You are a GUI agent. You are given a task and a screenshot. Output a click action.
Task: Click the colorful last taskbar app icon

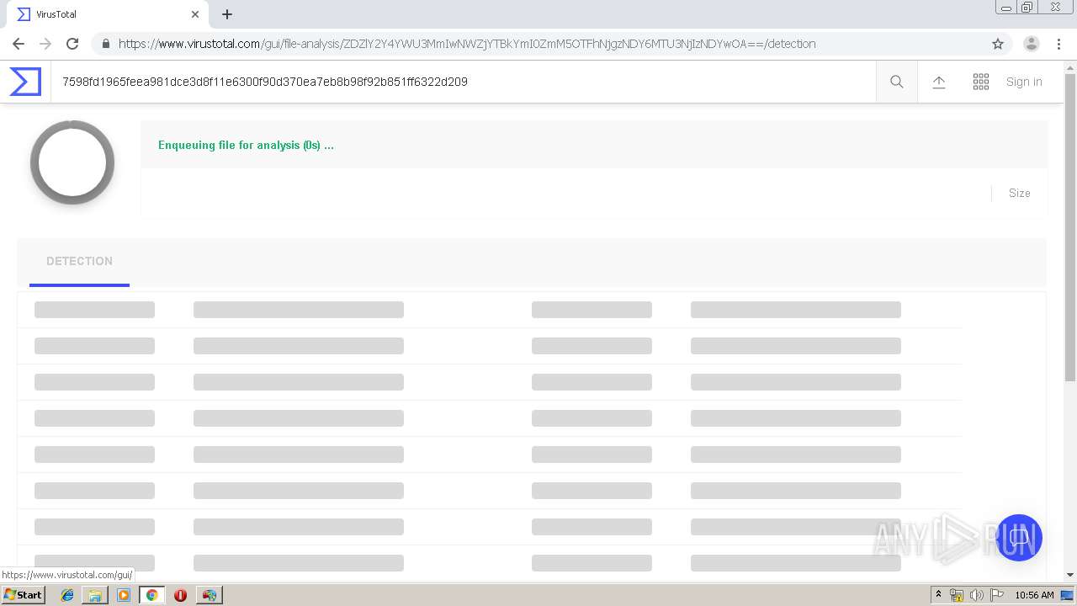click(210, 595)
